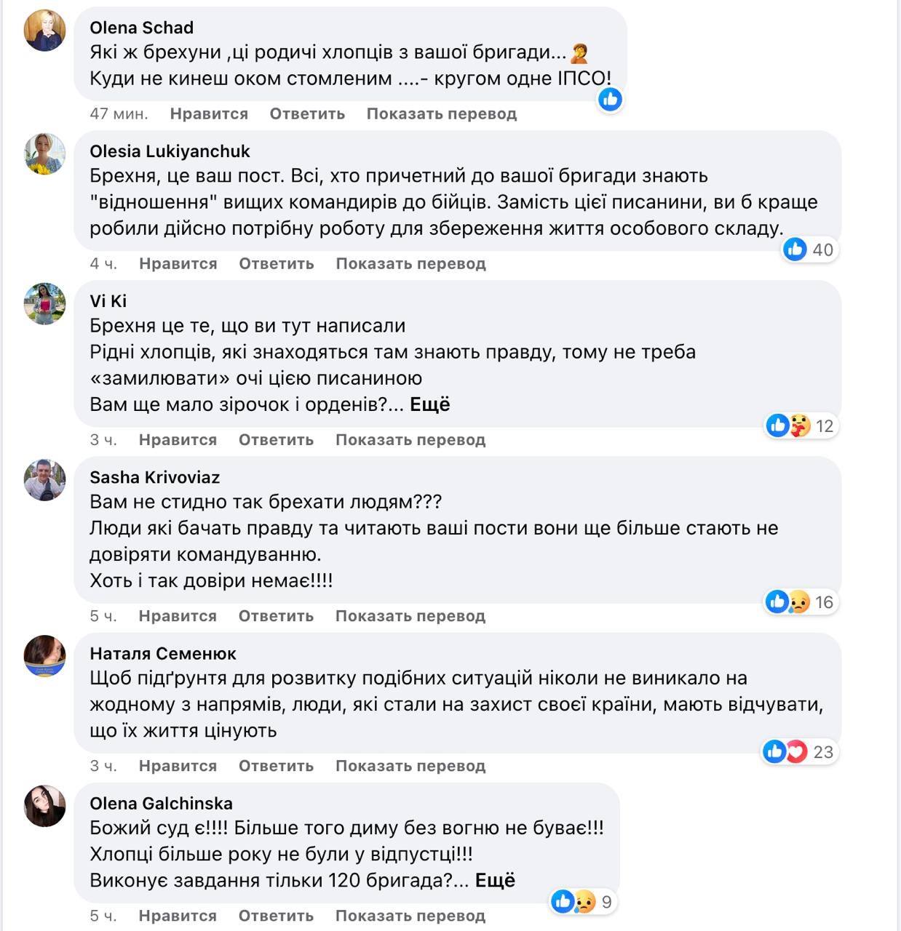Like Olena Schad's comment via Нравится

[x=209, y=113]
